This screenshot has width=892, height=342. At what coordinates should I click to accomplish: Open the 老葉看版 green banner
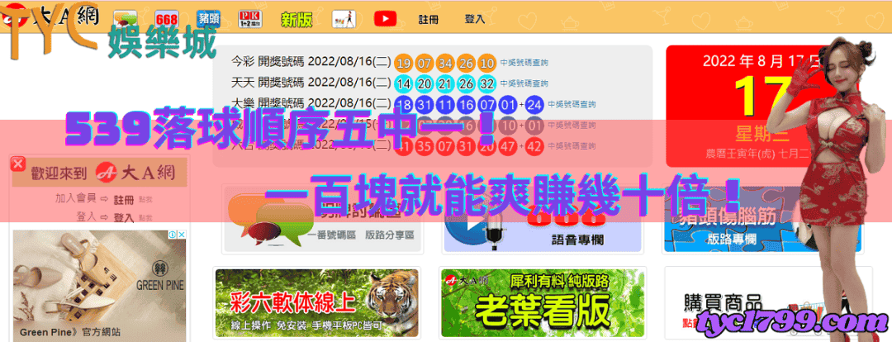(542, 302)
